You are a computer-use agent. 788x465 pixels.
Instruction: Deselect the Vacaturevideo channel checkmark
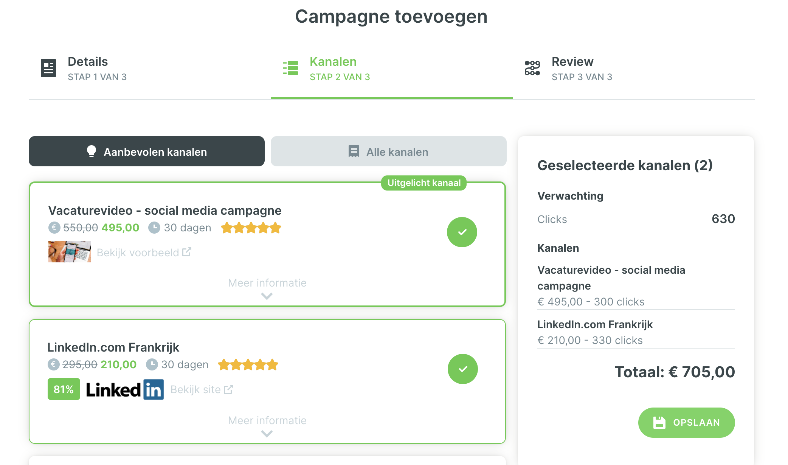pos(462,232)
